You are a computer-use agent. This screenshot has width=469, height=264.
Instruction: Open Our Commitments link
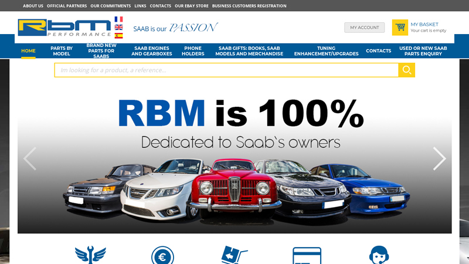[111, 6]
